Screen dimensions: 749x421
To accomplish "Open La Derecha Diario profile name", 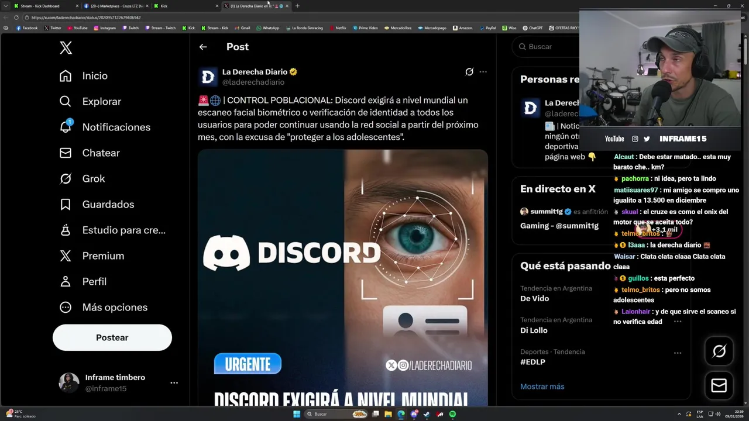I will (255, 72).
